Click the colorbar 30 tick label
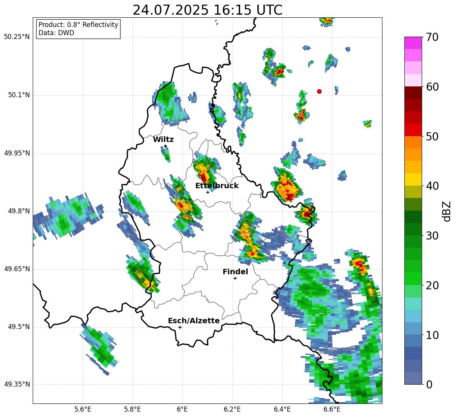This screenshot has height=417, width=456. (432, 236)
